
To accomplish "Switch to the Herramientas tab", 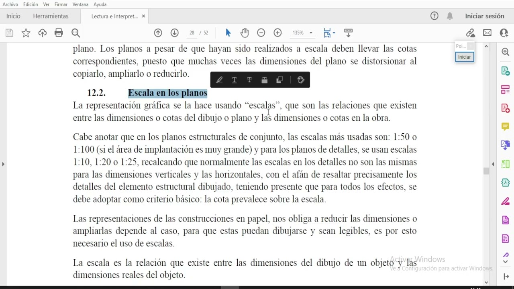I will [51, 16].
